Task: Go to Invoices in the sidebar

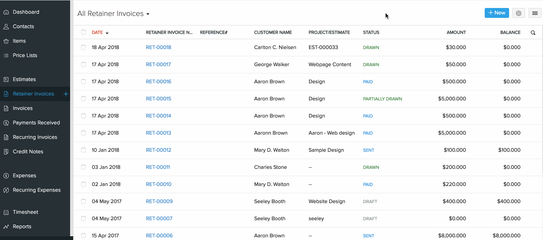Action: click(23, 108)
